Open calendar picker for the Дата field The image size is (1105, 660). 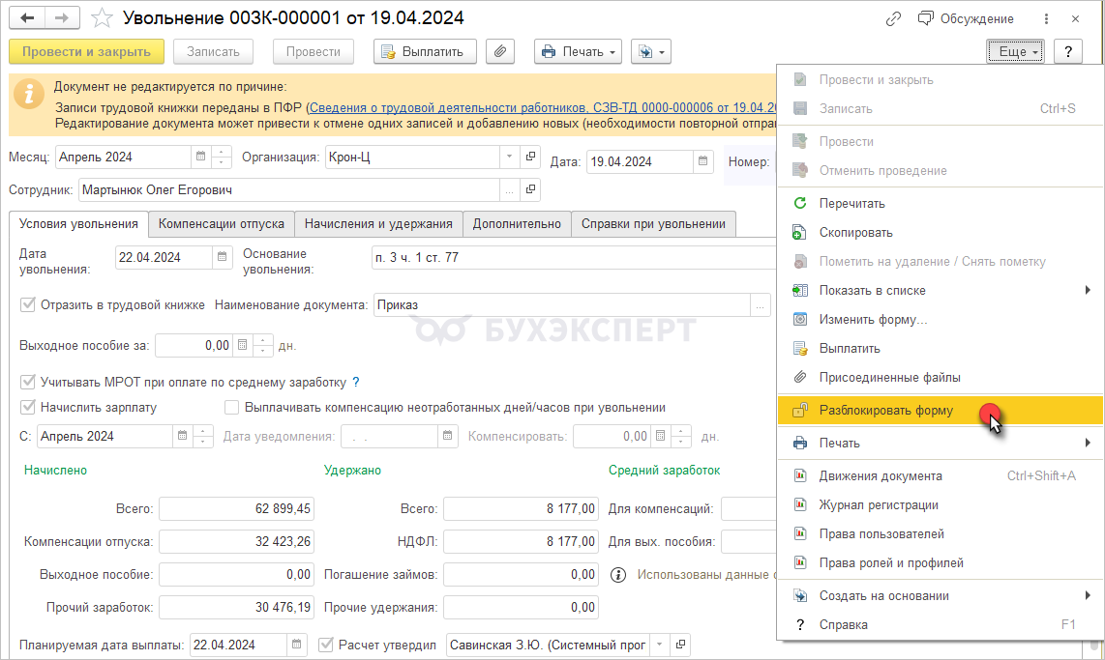click(703, 162)
